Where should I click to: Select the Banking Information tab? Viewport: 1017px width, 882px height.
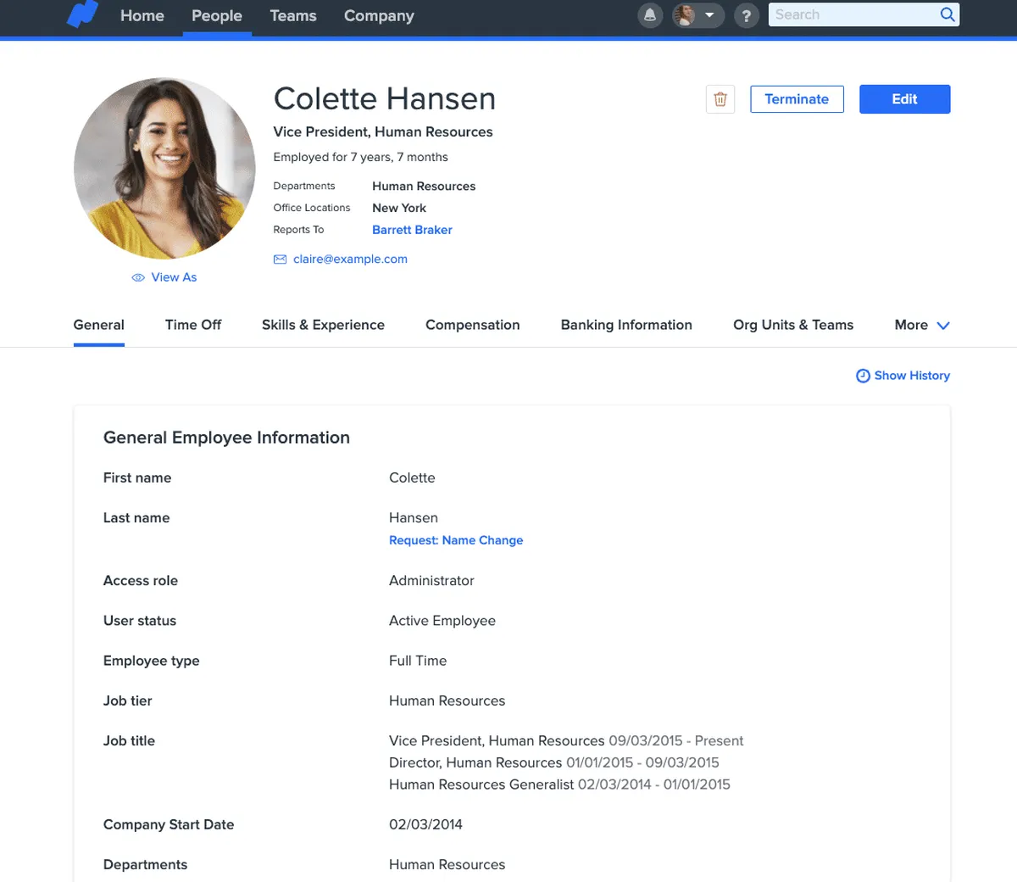[x=626, y=325]
